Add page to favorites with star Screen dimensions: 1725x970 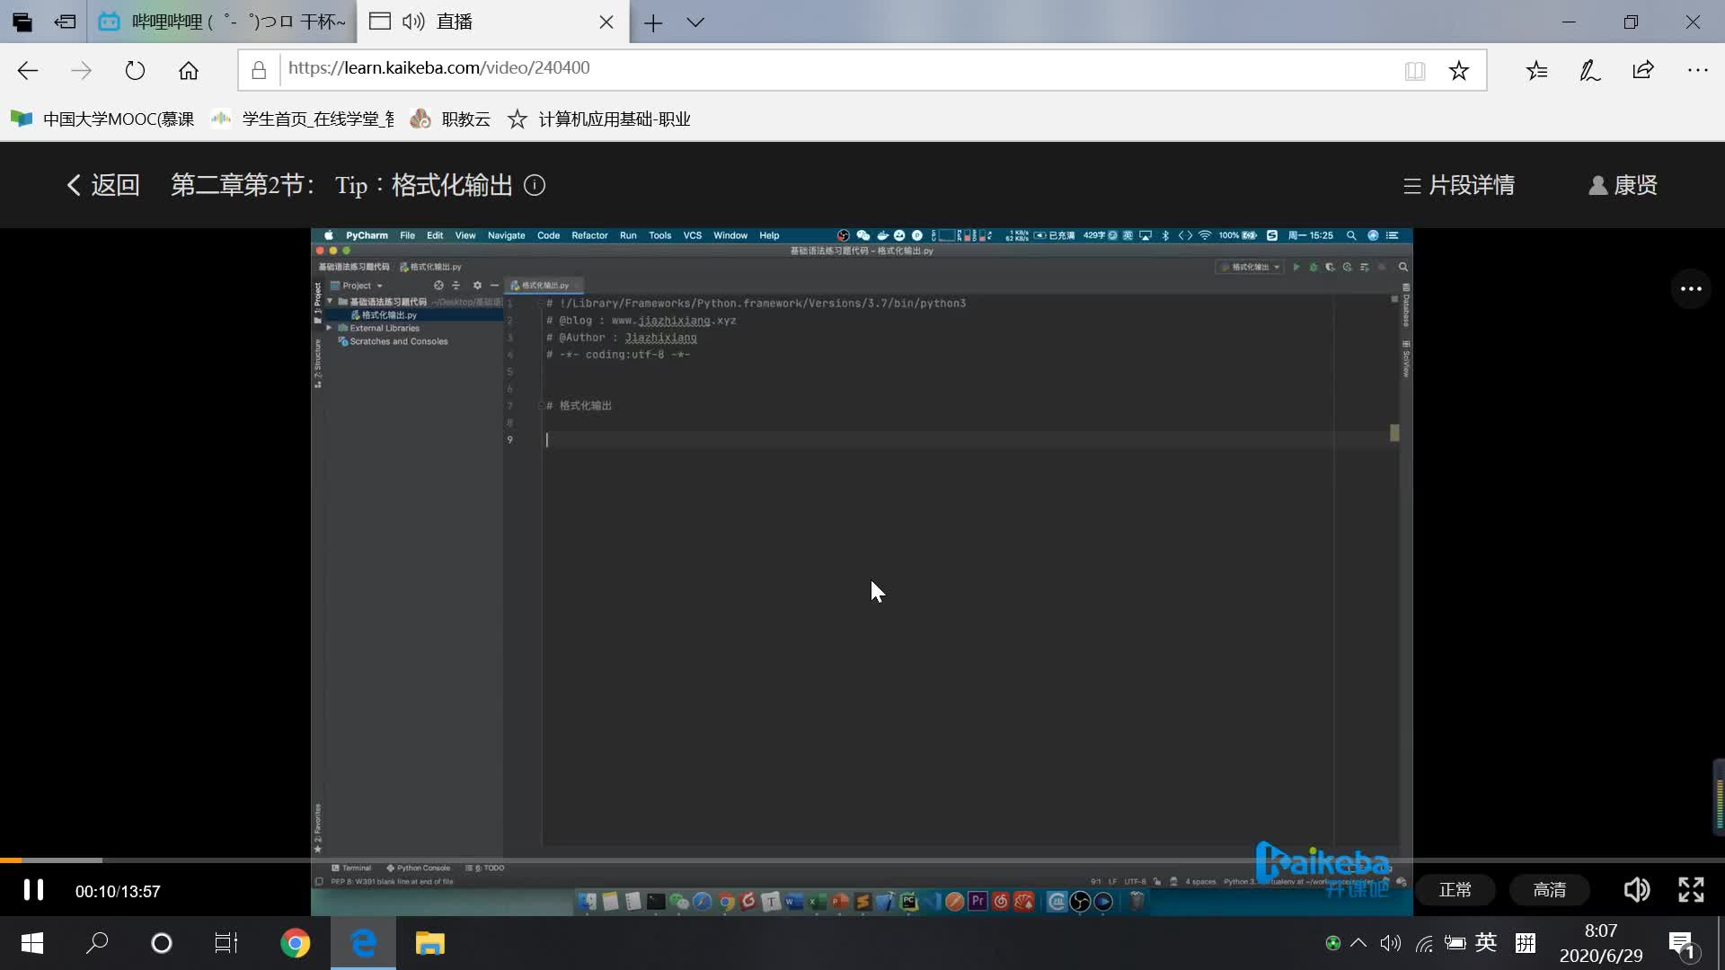click(x=1458, y=71)
